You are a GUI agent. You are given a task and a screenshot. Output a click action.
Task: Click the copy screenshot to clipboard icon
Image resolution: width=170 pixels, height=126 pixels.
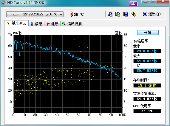(118, 14)
